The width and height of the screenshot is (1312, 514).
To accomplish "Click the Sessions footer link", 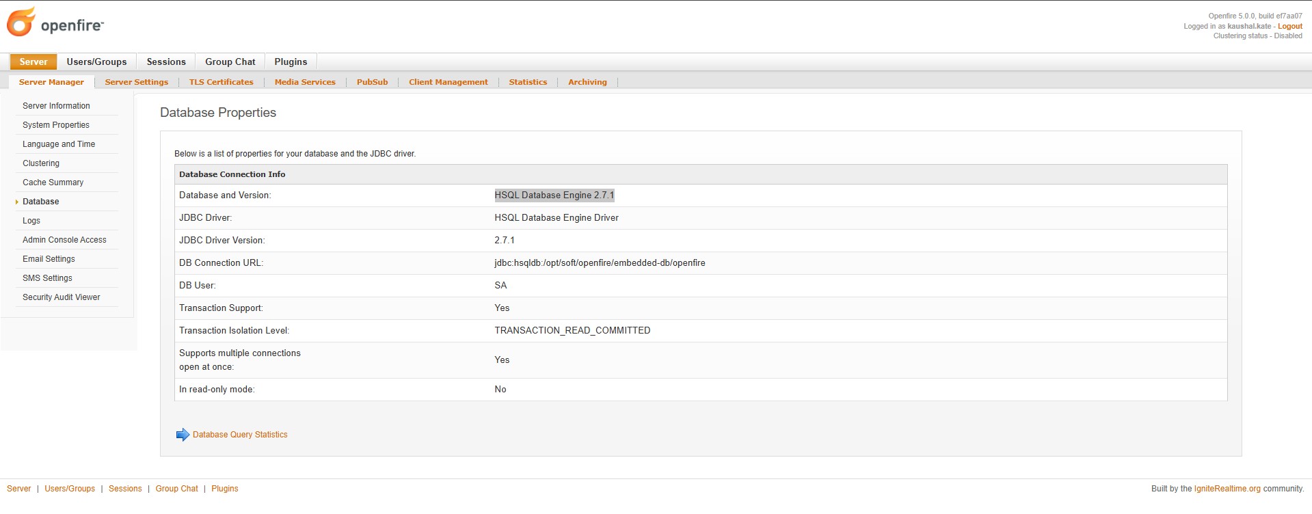I will pyautogui.click(x=125, y=489).
